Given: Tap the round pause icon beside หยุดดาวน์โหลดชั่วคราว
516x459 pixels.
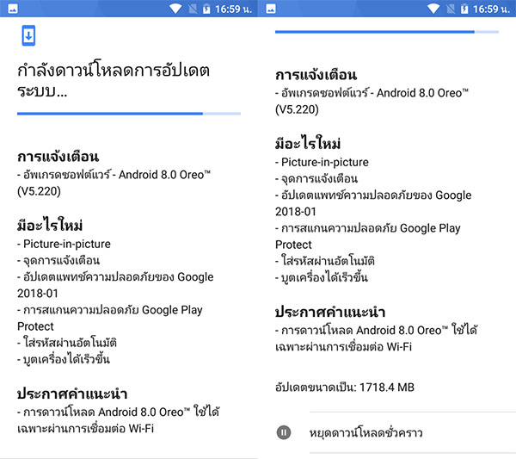Looking at the screenshot, I should [x=284, y=432].
